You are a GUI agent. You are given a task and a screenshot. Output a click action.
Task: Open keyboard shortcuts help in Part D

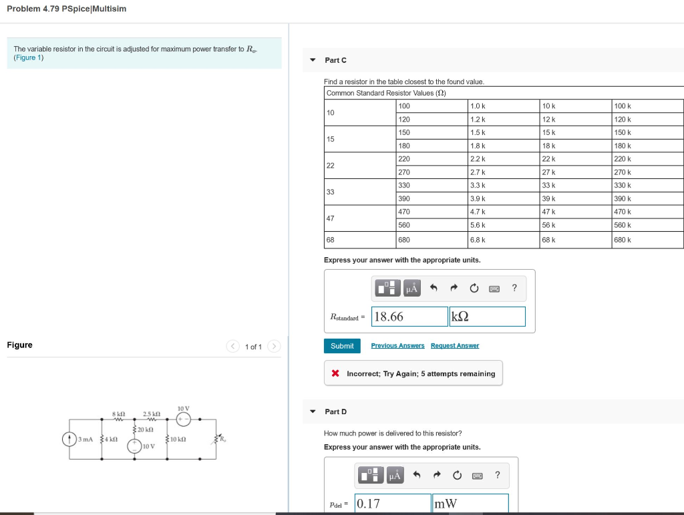point(477,475)
